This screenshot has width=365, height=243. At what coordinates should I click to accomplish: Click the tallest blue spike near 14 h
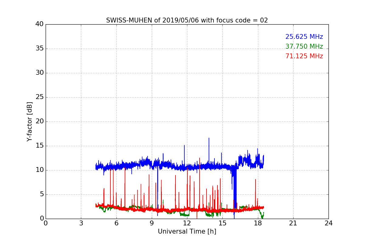point(209,150)
